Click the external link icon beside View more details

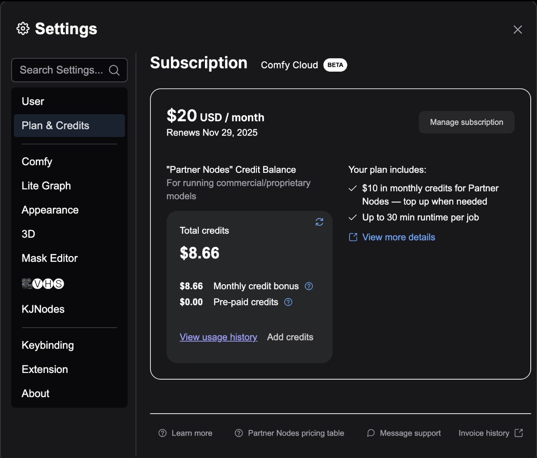tap(352, 237)
